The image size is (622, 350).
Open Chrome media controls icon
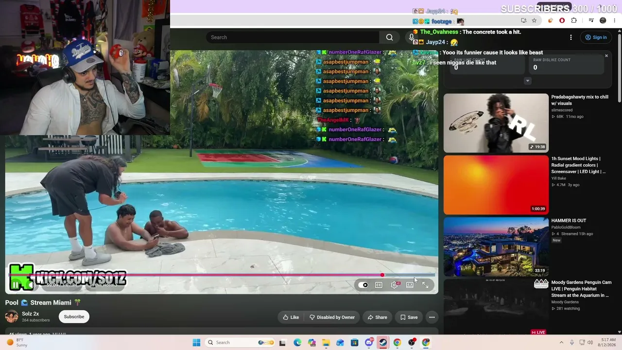pos(591,20)
